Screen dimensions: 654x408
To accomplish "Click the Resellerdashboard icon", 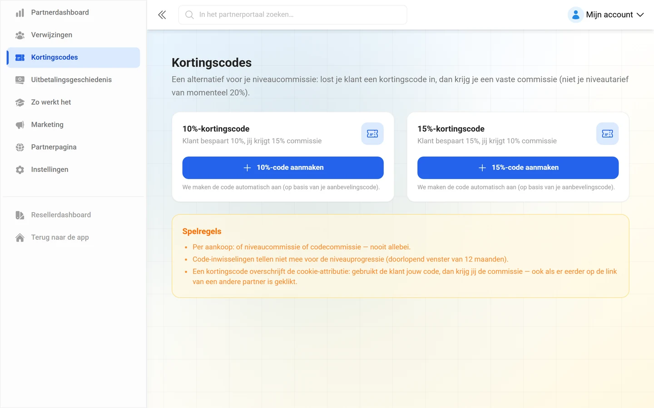I will click(20, 215).
